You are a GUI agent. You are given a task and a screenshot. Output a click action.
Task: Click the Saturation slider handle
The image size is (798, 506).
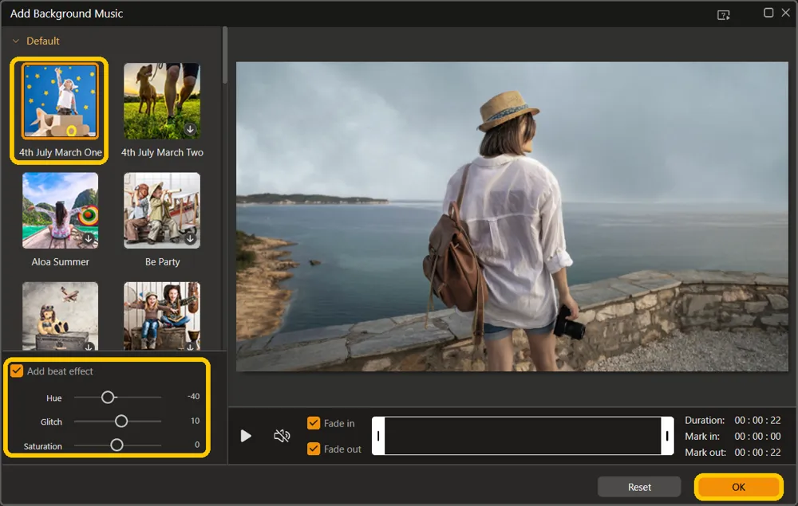click(117, 445)
